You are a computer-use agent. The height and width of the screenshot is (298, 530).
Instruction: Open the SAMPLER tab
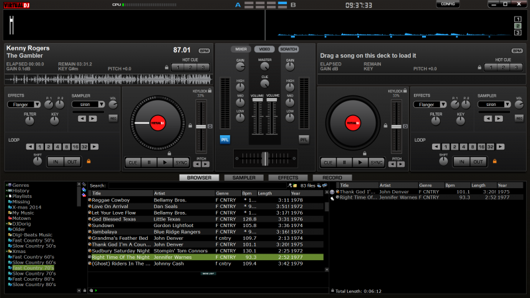(244, 177)
